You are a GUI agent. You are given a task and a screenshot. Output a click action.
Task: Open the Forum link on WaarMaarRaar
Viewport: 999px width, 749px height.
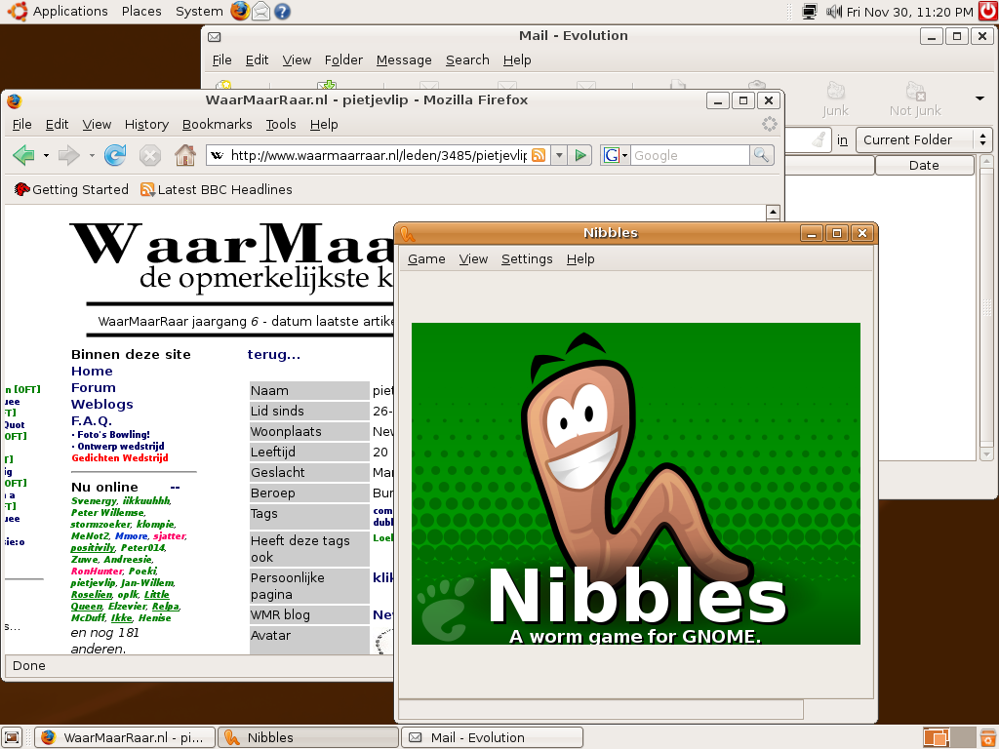coord(93,387)
